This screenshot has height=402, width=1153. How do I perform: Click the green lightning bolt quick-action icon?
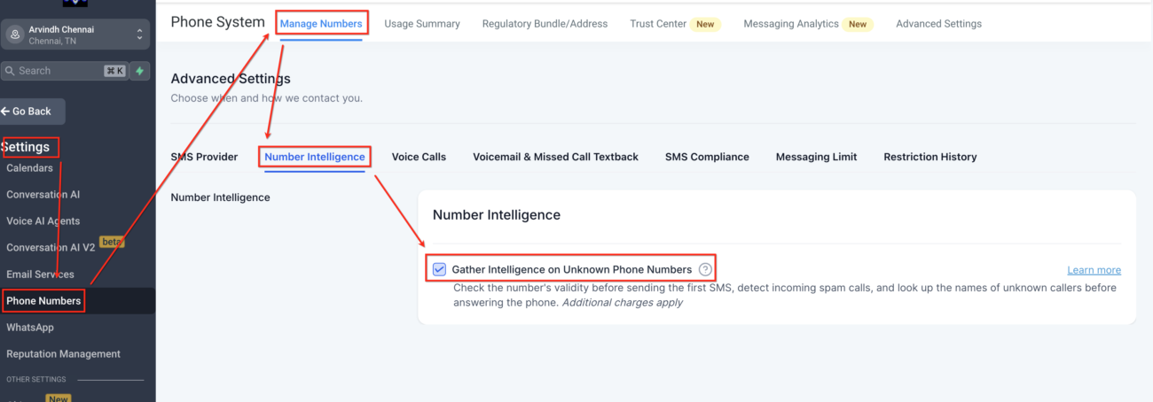(x=139, y=71)
